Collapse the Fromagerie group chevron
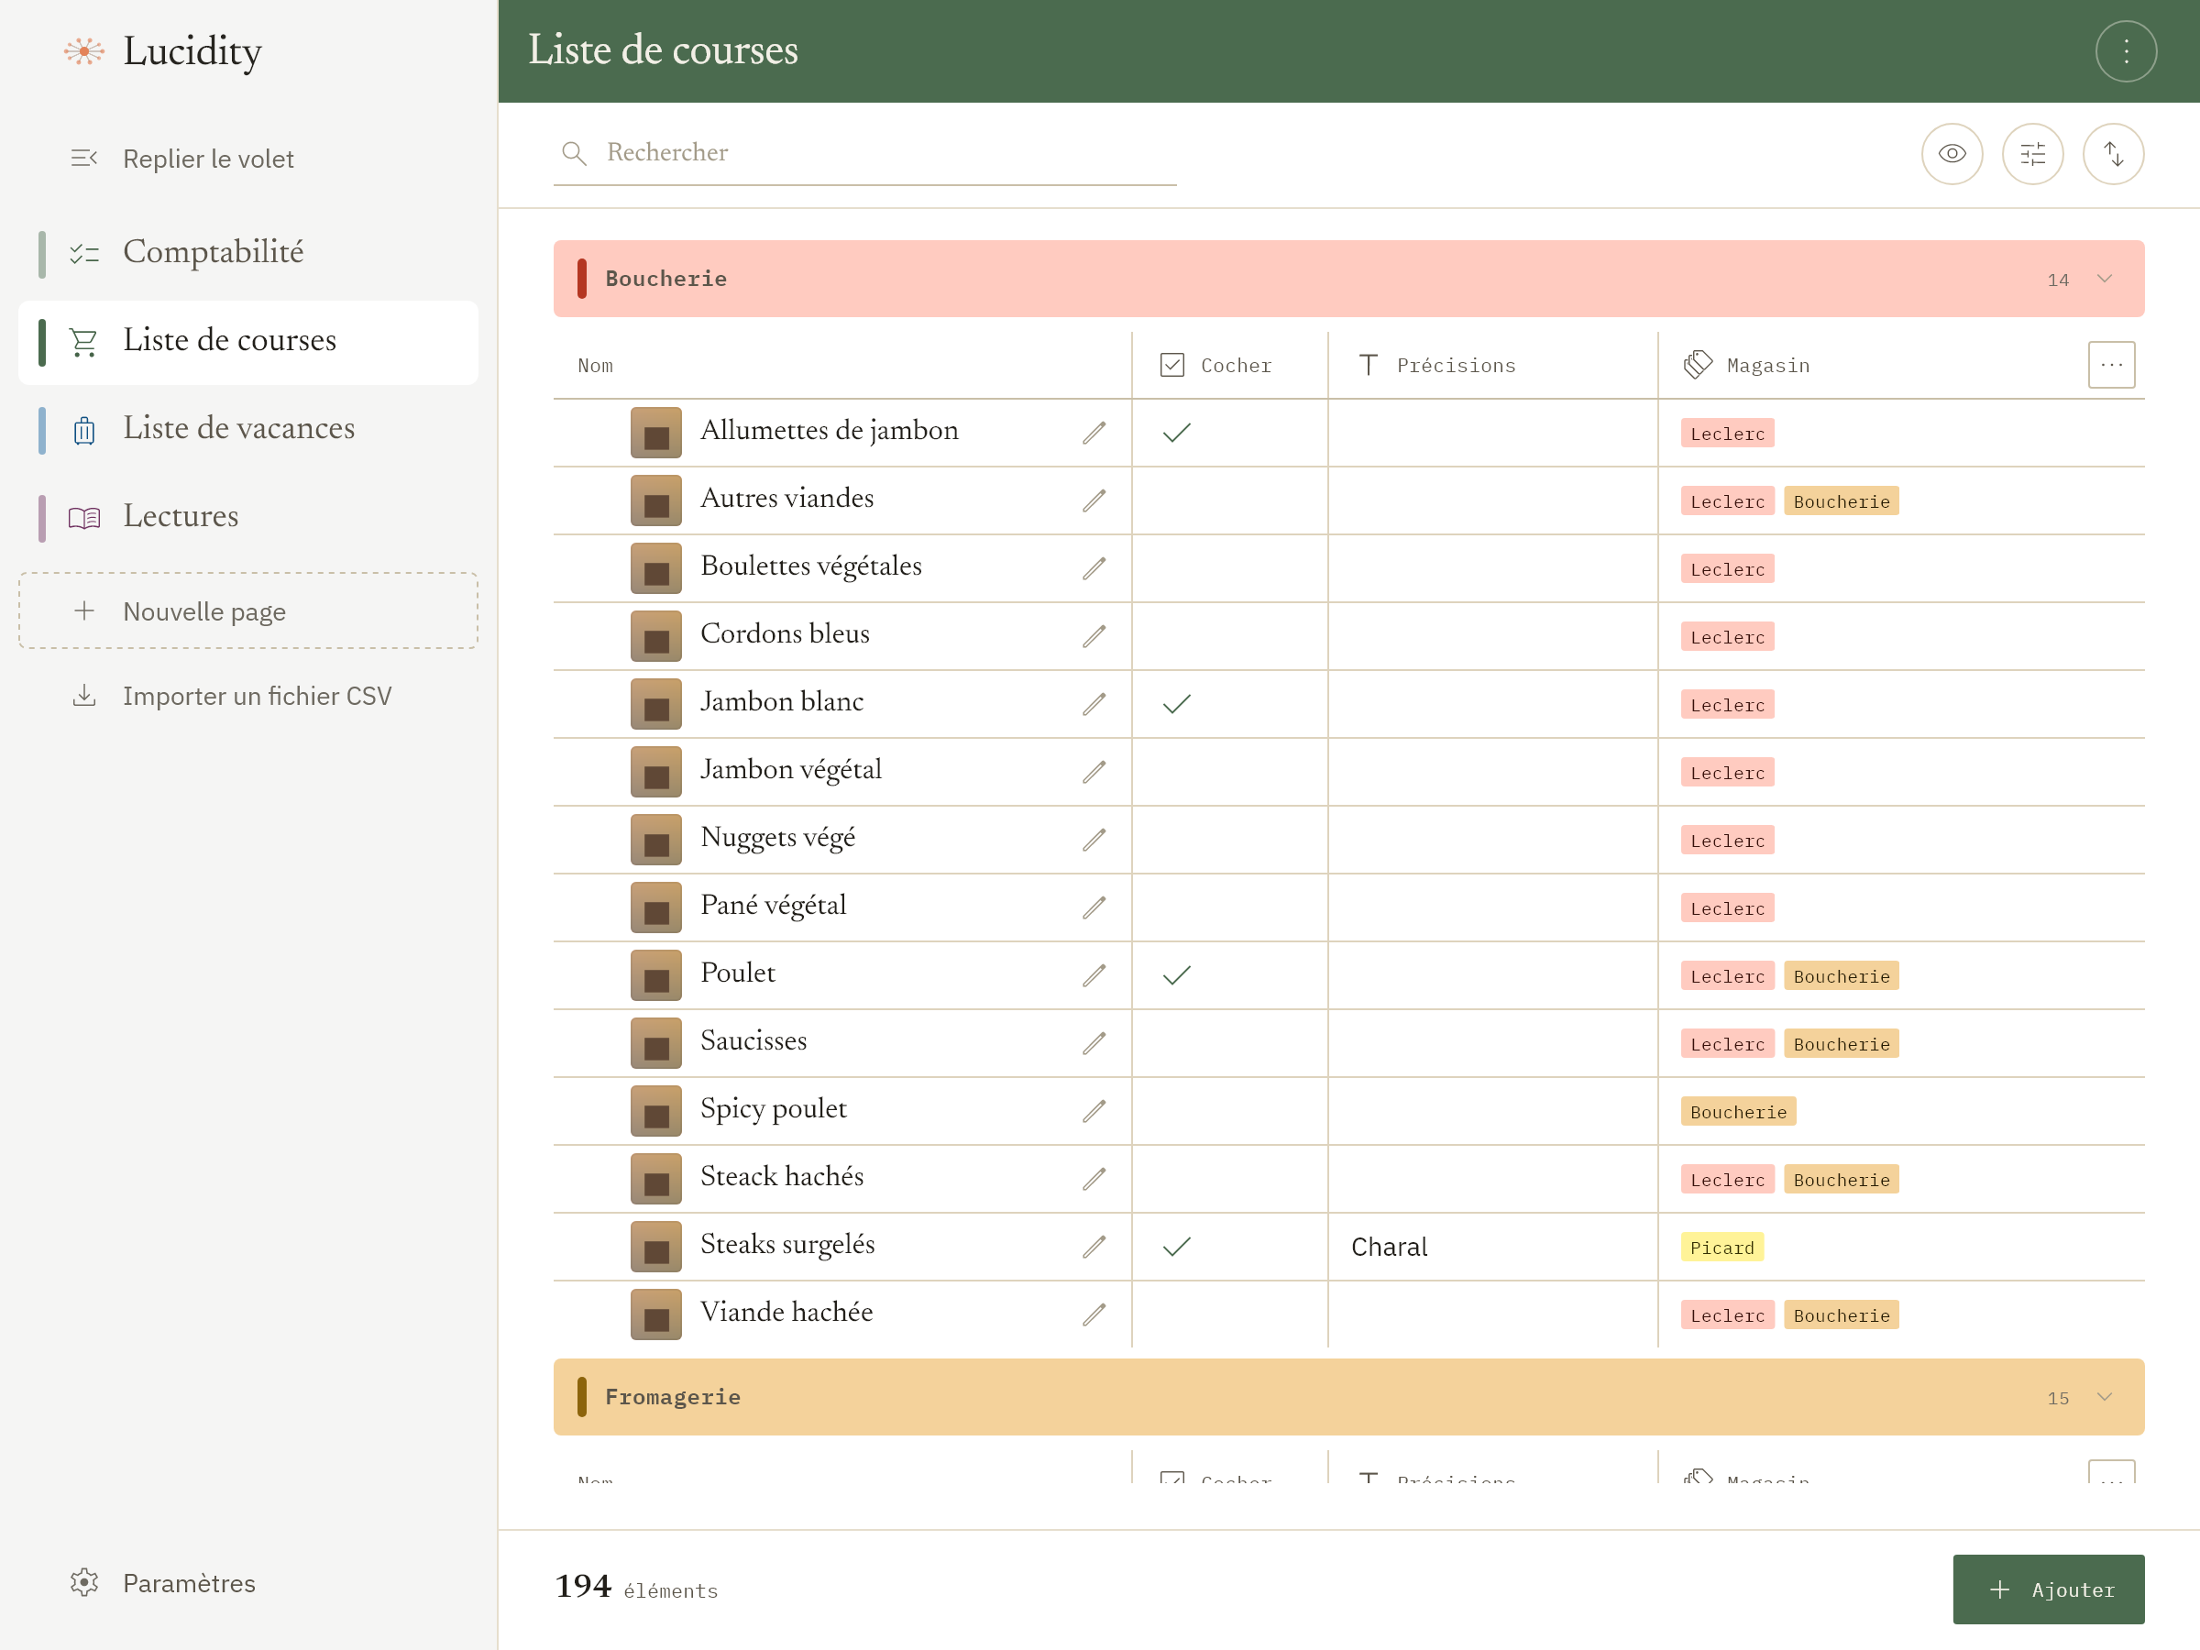Viewport: 2200px width, 1650px height. click(x=2105, y=1396)
